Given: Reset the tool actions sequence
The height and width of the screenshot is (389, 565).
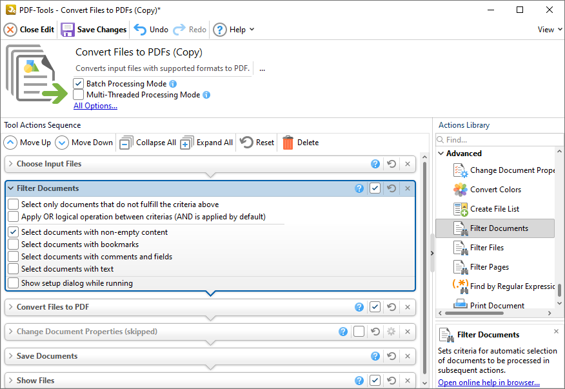Looking at the screenshot, I should point(257,143).
